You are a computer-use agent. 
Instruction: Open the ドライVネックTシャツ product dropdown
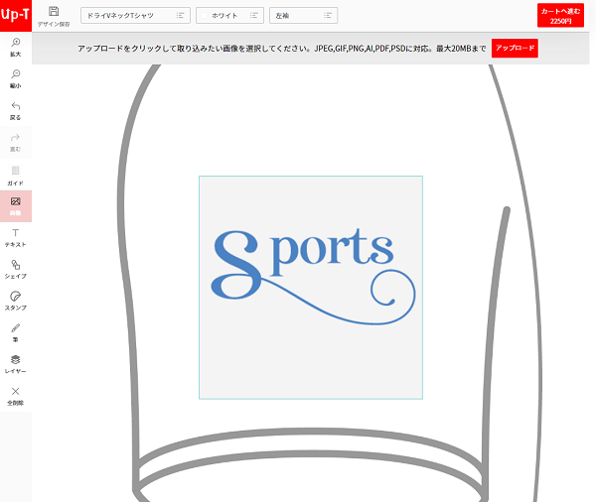pos(135,16)
